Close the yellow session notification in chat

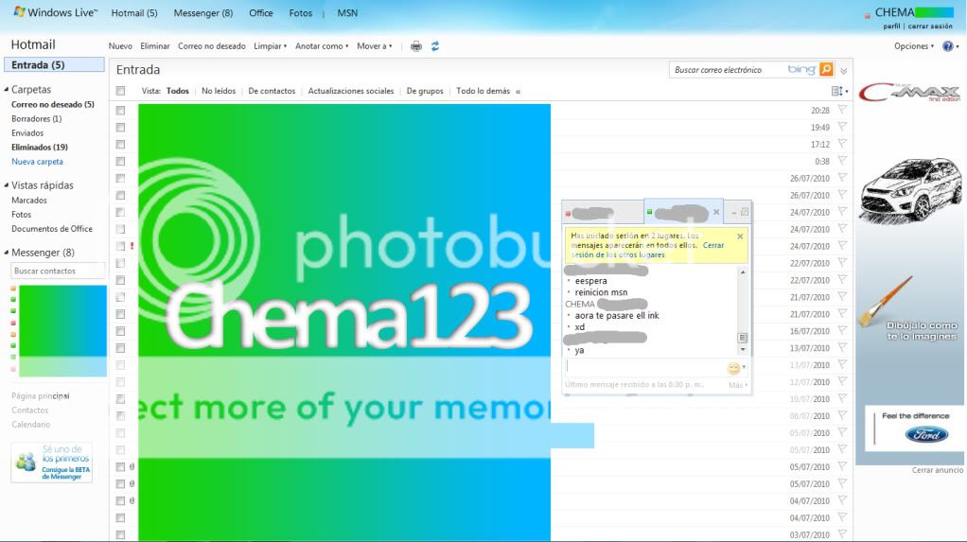740,236
